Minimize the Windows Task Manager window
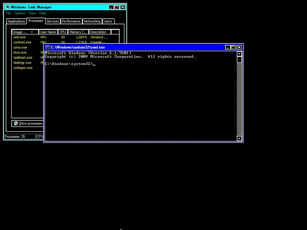The height and width of the screenshot is (230, 307). [111, 7]
